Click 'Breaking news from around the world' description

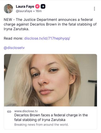(x=41, y=125)
